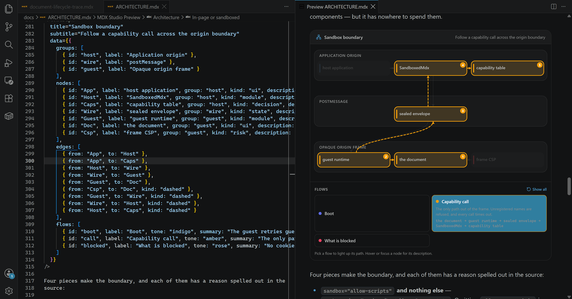The width and height of the screenshot is (572, 299).
Task: Click the editor minimap marker at right edge
Action: pyautogui.click(x=292, y=174)
